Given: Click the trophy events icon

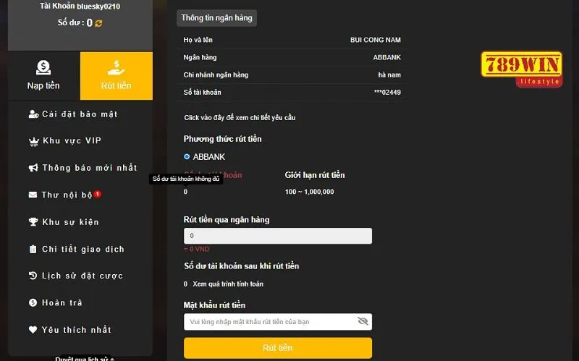Looking at the screenshot, I should [33, 222].
